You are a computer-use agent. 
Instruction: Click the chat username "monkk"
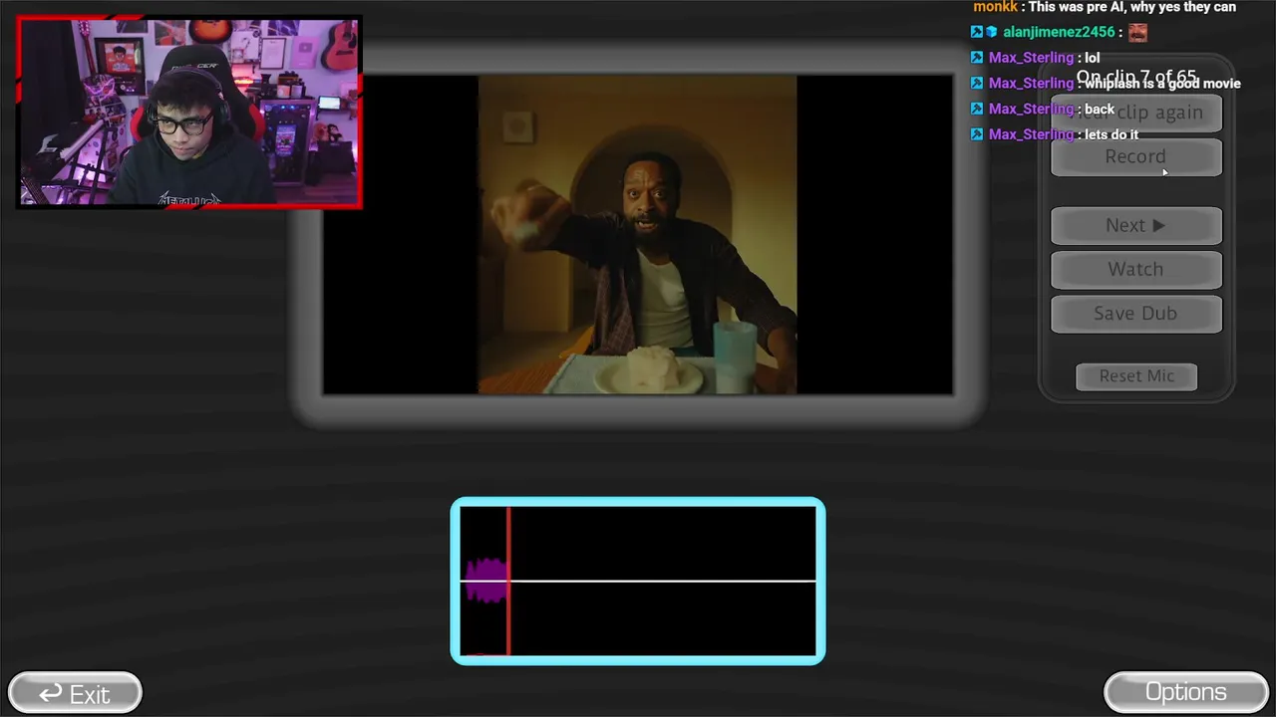pyautogui.click(x=995, y=7)
